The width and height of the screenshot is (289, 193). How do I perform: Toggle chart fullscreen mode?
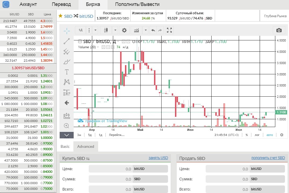(x=169, y=30)
